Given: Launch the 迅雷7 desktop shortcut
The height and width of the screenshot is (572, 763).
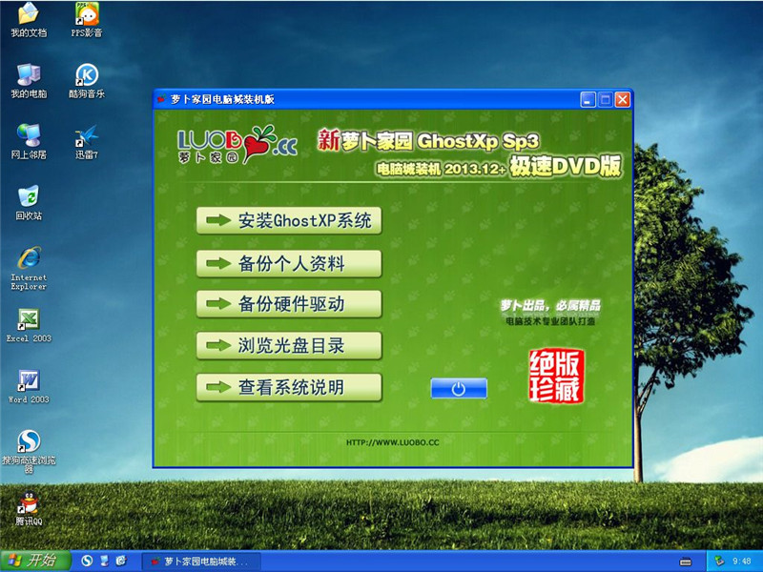Looking at the screenshot, I should point(87,141).
